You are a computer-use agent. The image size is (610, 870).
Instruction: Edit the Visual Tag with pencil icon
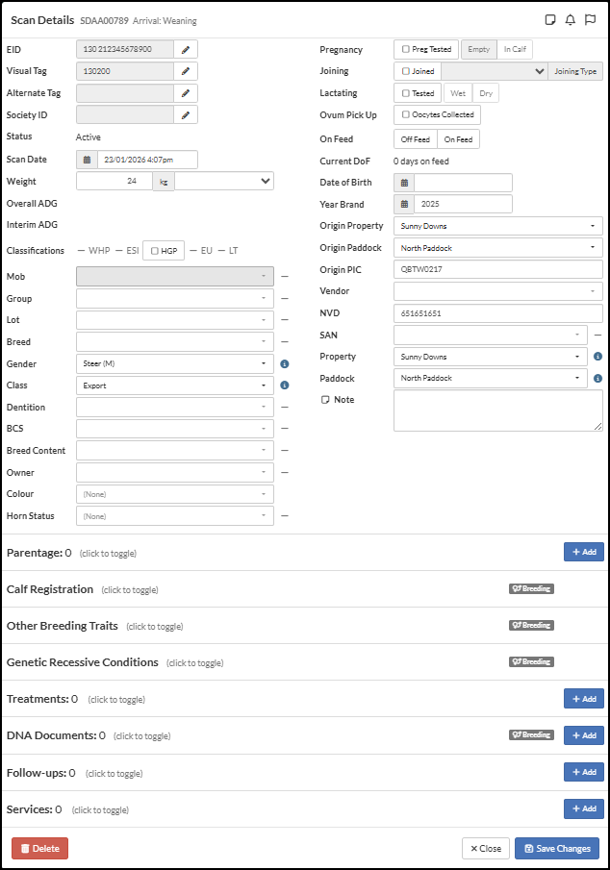tap(186, 71)
